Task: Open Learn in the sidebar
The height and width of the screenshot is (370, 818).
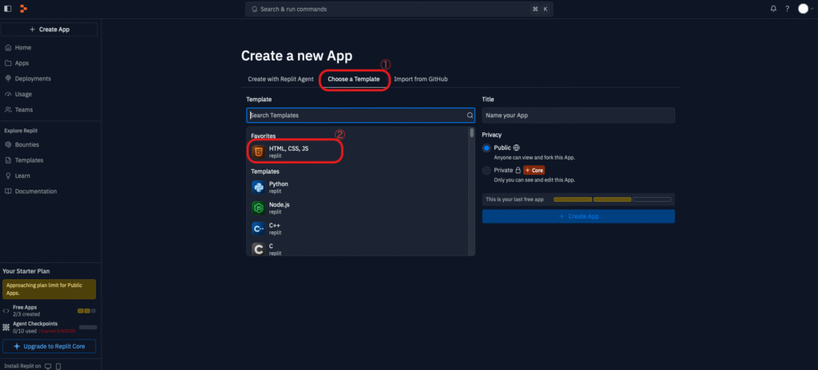Action: tap(50, 175)
